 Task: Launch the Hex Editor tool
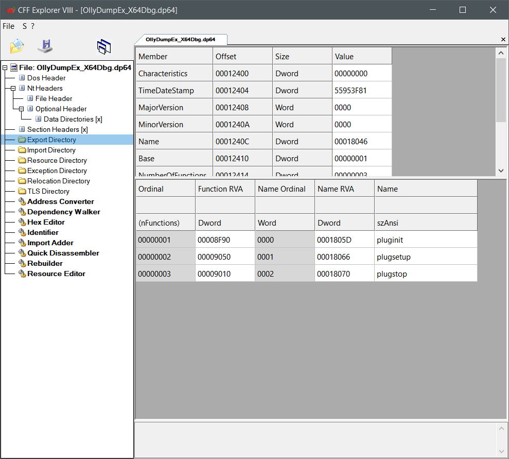[x=46, y=222]
